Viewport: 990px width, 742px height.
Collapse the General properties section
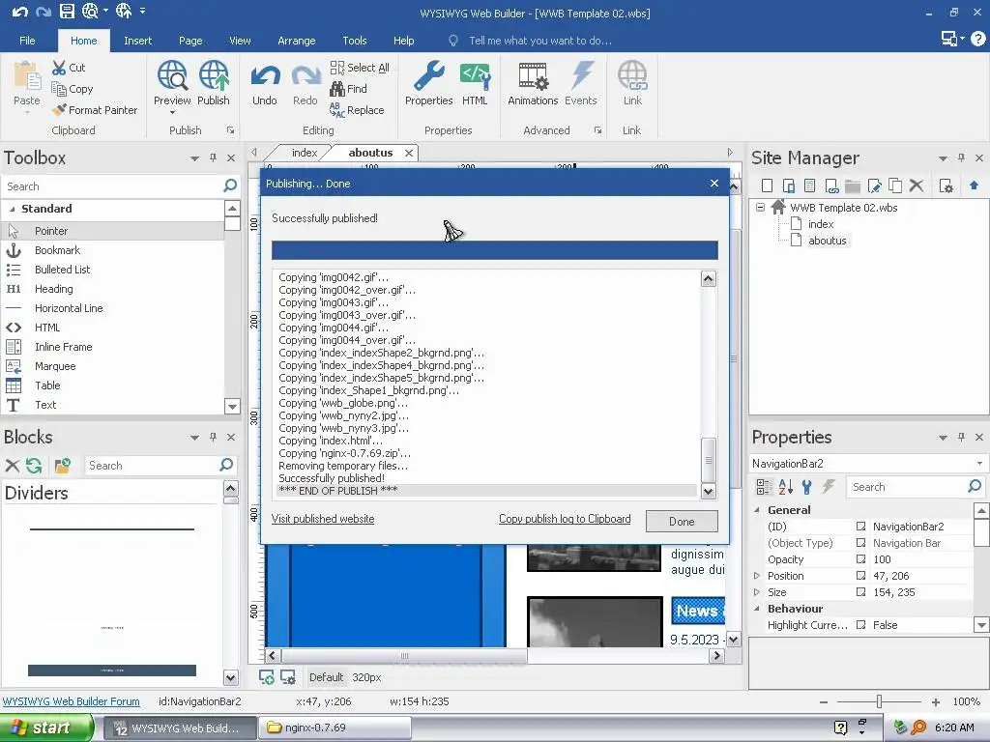coord(757,510)
